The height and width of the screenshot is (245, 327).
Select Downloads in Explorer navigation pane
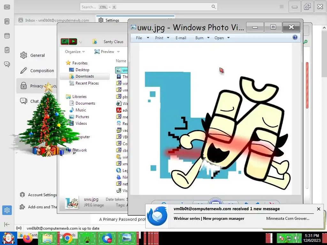pyautogui.click(x=85, y=77)
